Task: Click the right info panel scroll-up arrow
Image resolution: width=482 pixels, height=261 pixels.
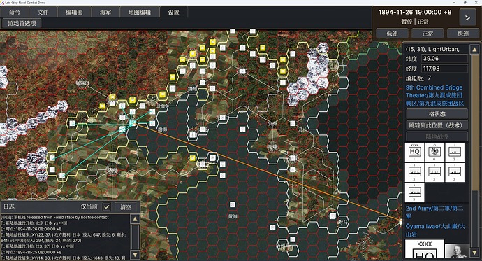Action: (x=474, y=49)
